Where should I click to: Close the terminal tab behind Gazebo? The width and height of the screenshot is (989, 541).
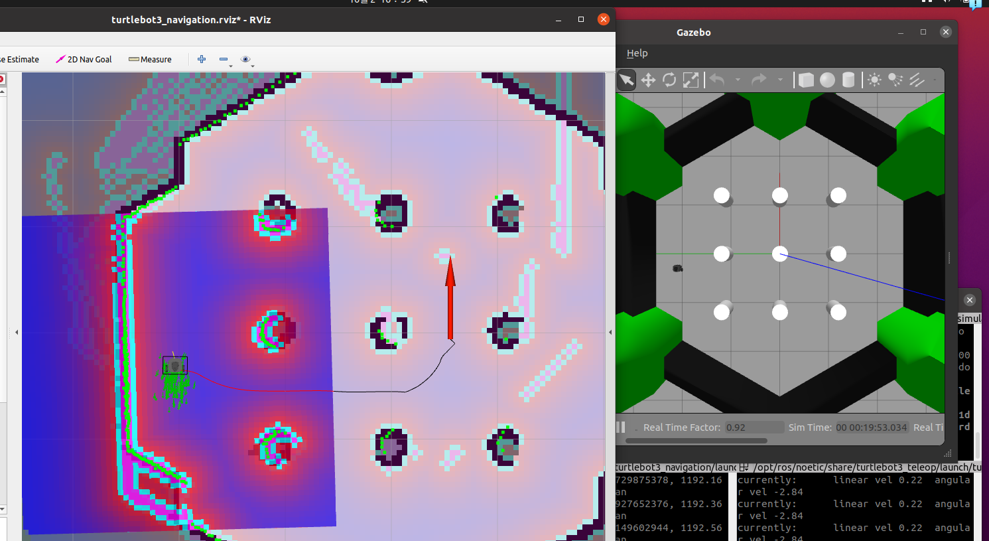pyautogui.click(x=969, y=300)
